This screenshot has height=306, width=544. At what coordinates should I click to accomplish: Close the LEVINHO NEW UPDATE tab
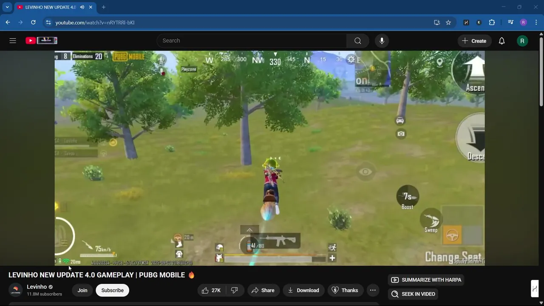click(91, 7)
